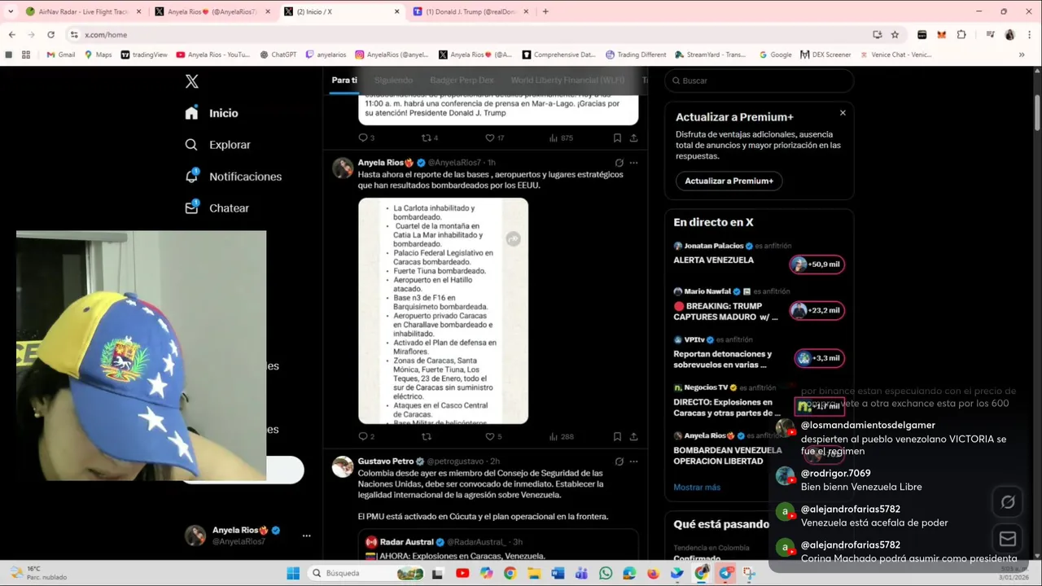Show hidden bookmarks with the chevron
Viewport: 1042px width, 586px height.
coord(1022,55)
